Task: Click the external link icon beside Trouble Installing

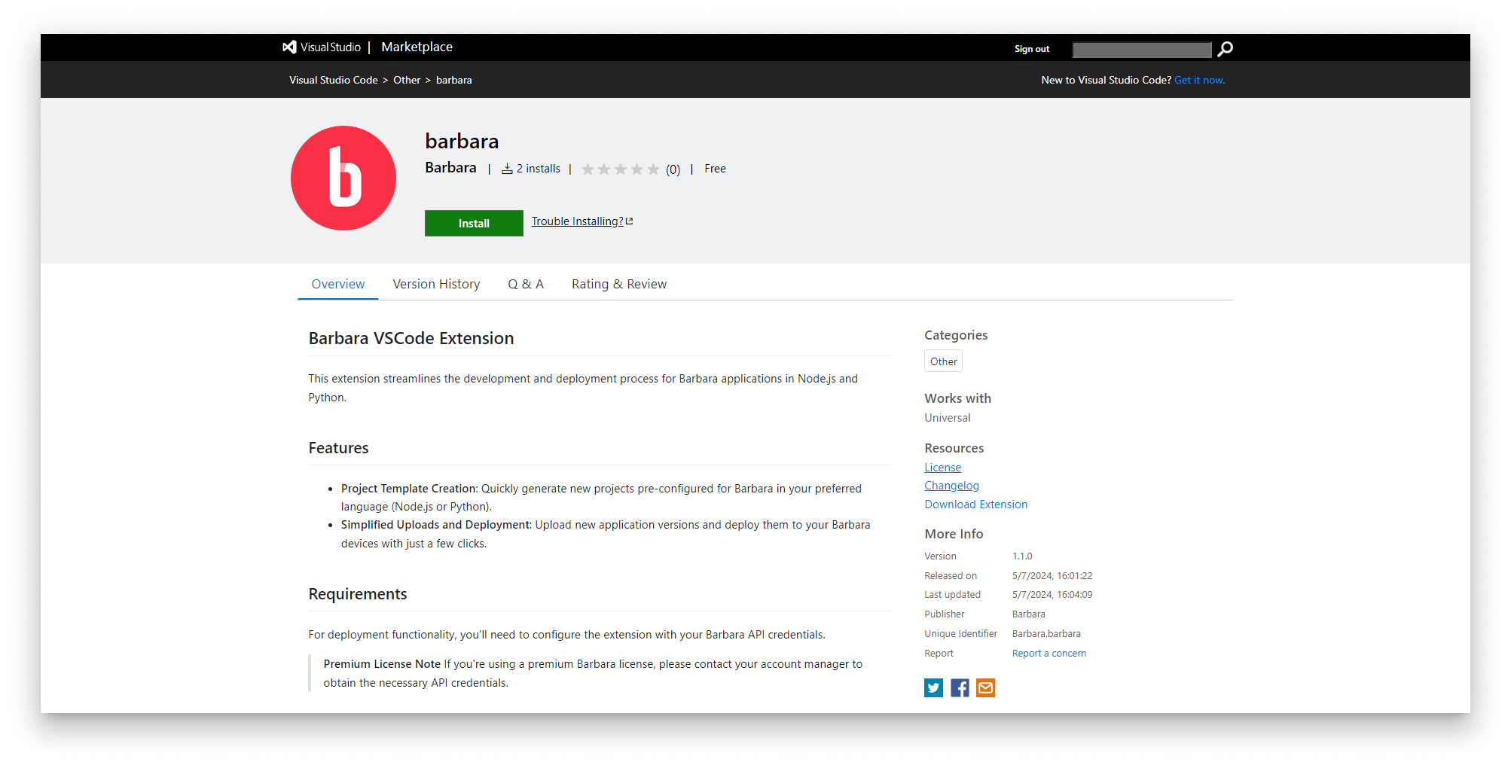Action: point(629,220)
